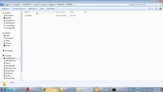Open the Documents library
163x92 pixels.
(10, 38)
